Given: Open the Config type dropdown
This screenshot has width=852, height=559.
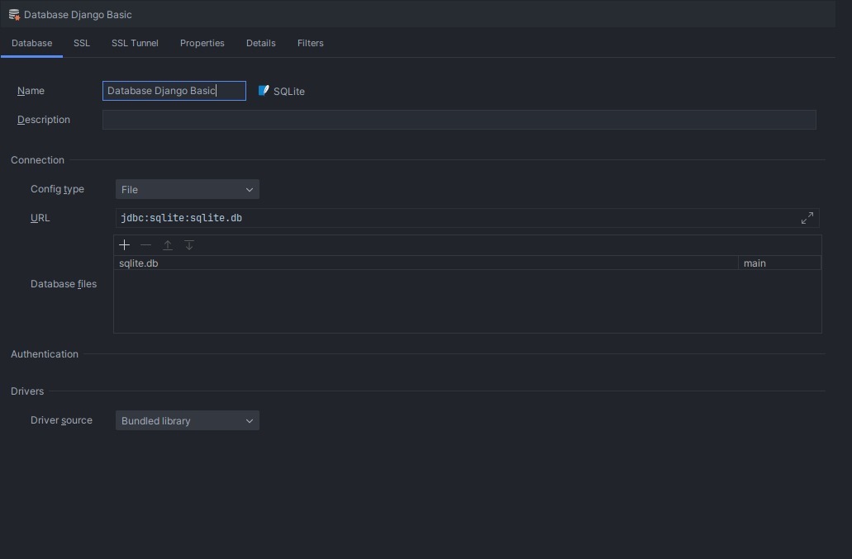Looking at the screenshot, I should 188,189.
